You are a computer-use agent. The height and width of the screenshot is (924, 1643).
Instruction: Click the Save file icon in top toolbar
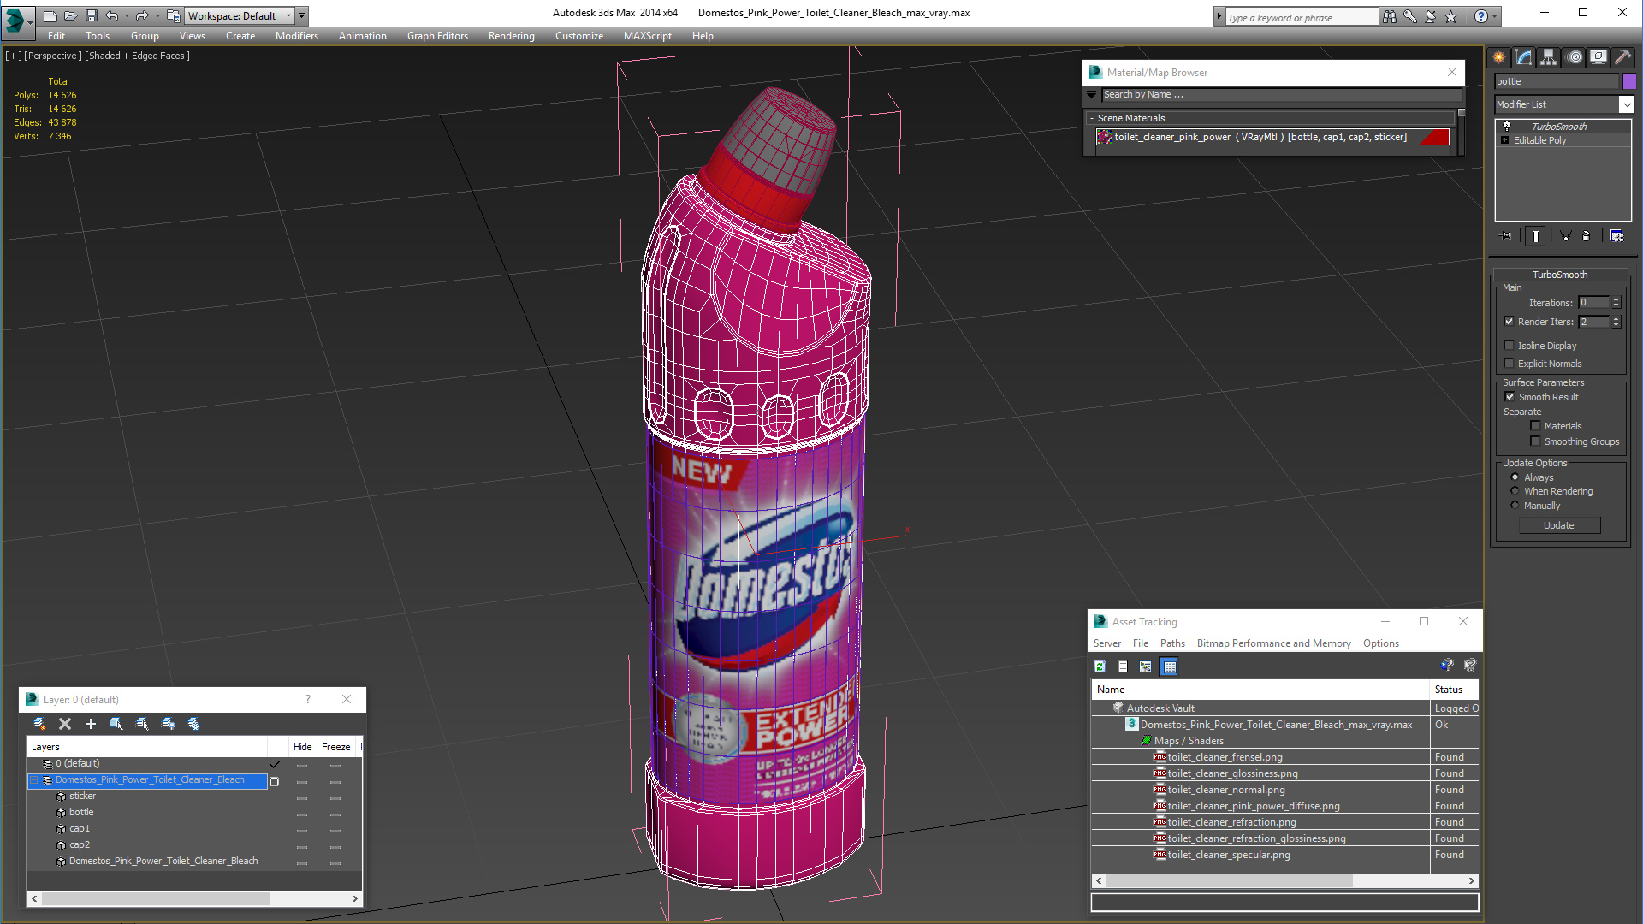tap(91, 15)
